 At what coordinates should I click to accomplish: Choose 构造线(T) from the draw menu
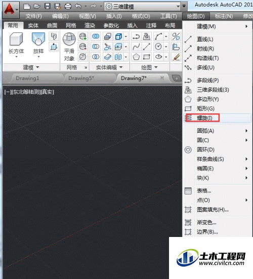pyautogui.click(x=217, y=58)
